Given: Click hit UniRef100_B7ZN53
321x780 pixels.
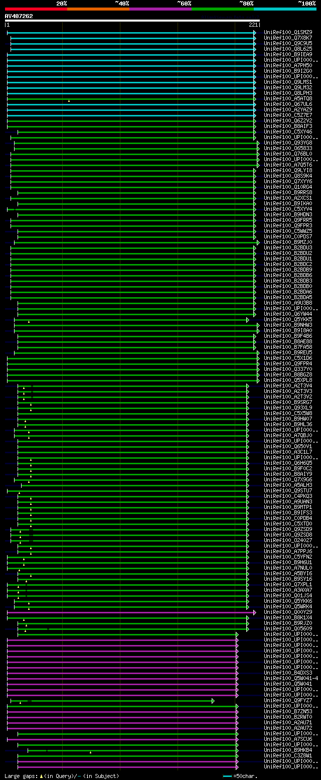Looking at the screenshot, I should point(288,712).
